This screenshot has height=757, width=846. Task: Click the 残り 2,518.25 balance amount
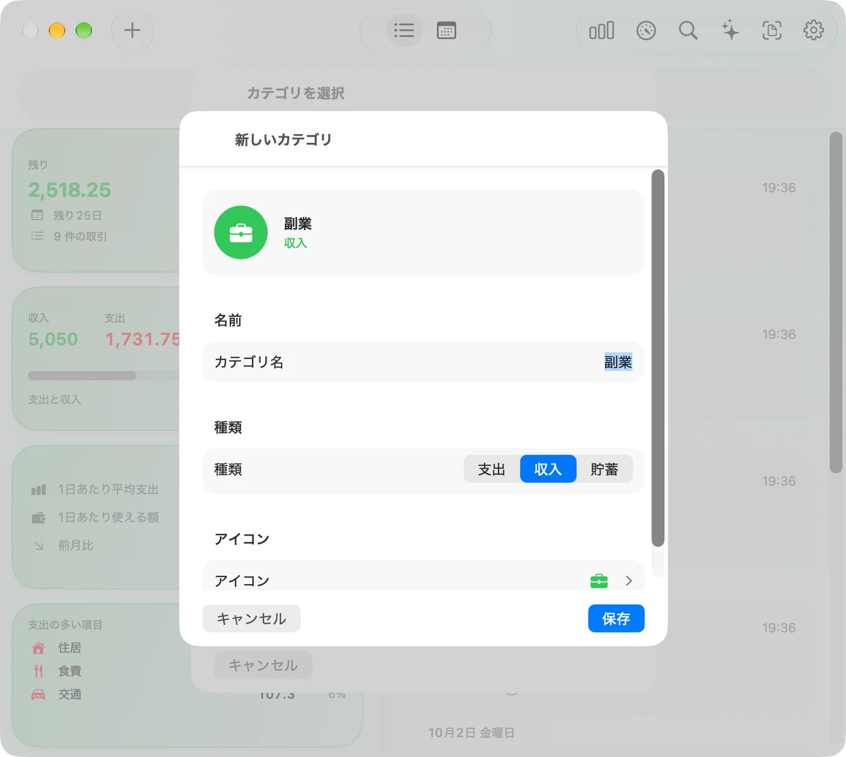[x=69, y=190]
